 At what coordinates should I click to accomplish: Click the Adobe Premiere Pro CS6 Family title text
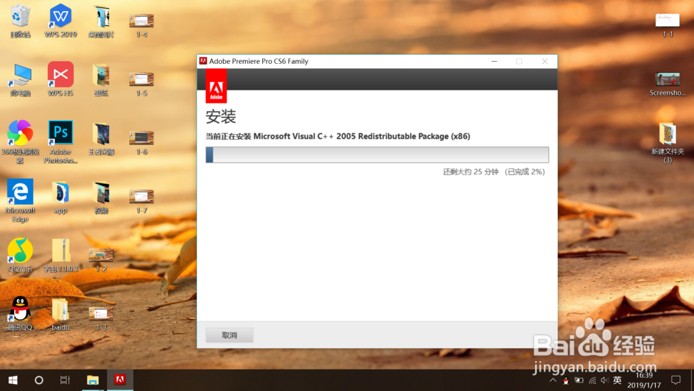tap(258, 61)
